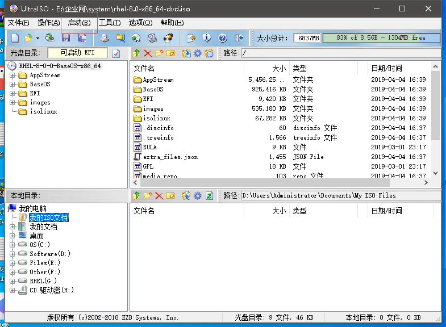Open the 选项(O) menu

[140, 23]
